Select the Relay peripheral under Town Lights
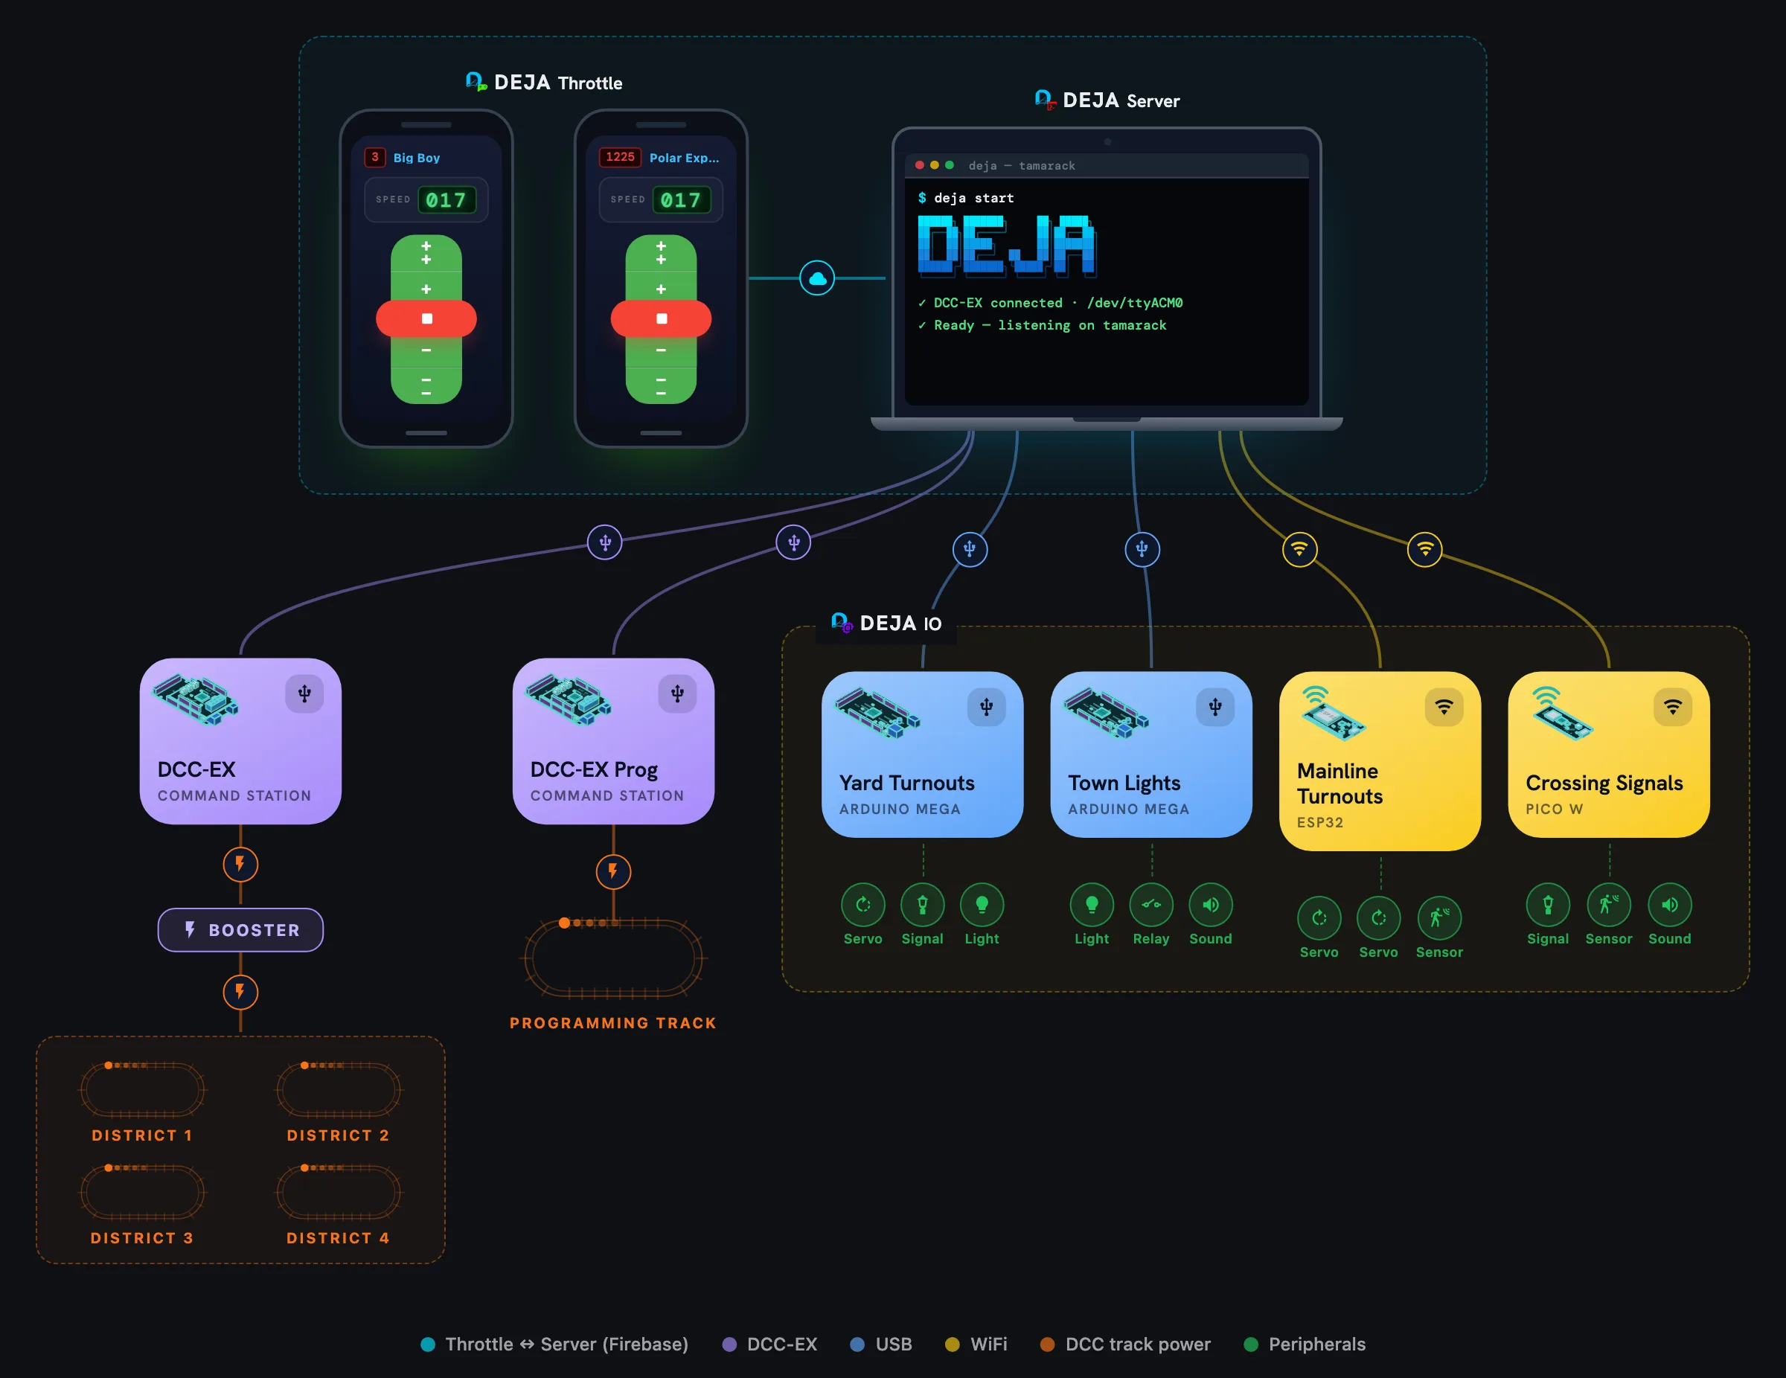This screenshot has width=1786, height=1378. click(x=1151, y=914)
